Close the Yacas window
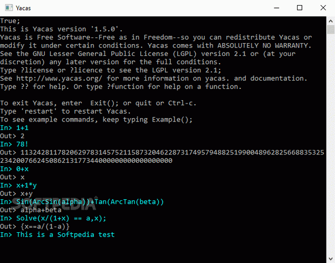The image size is (335, 263). 323,8
